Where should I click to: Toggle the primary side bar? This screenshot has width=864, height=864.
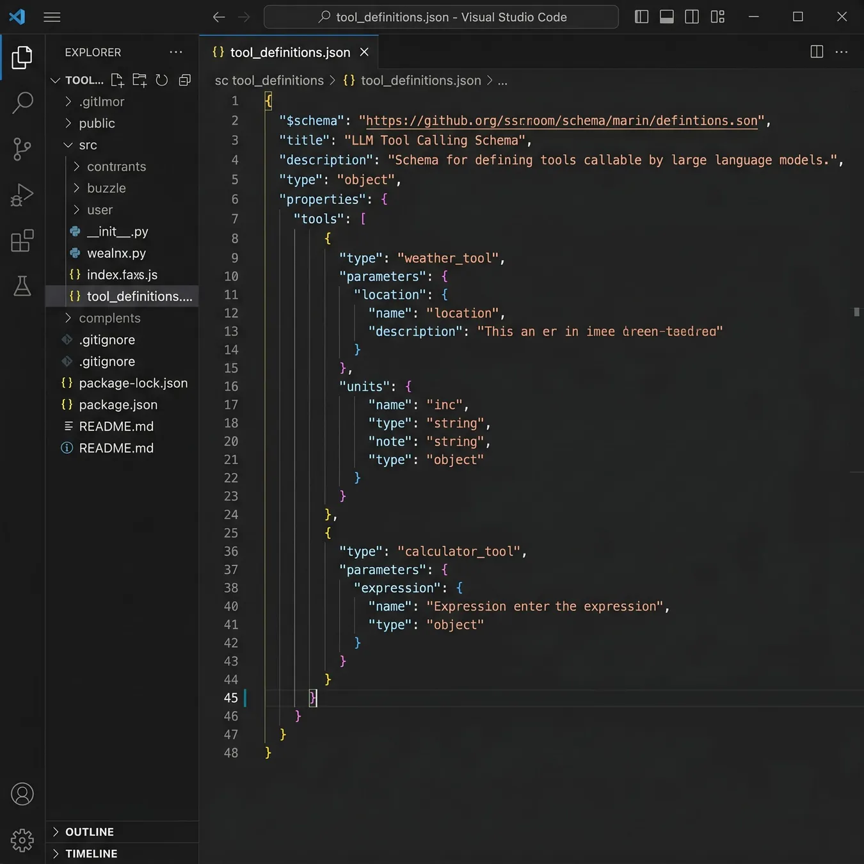pos(641,17)
